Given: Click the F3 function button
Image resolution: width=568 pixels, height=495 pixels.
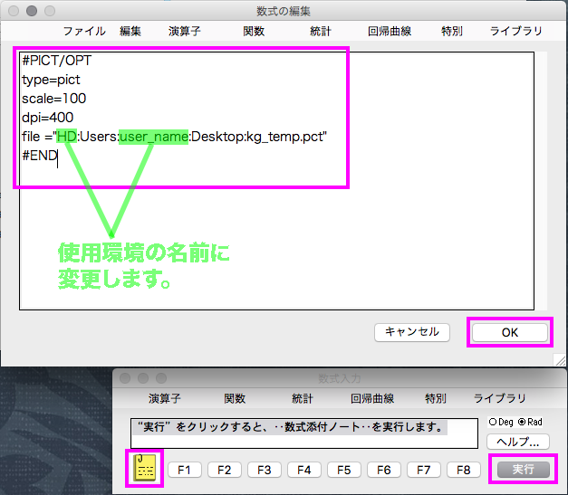Looking at the screenshot, I should tap(265, 470).
